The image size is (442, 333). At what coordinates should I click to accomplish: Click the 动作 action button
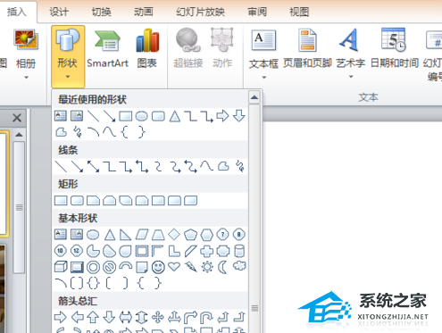[222, 48]
